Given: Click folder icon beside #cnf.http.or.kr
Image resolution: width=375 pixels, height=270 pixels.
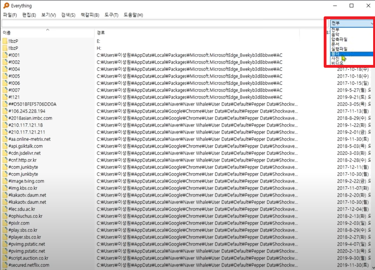Looking at the screenshot, I should click(x=5, y=160).
